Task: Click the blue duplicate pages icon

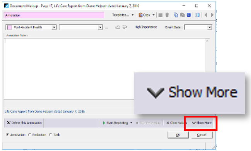Action: (x=176, y=15)
